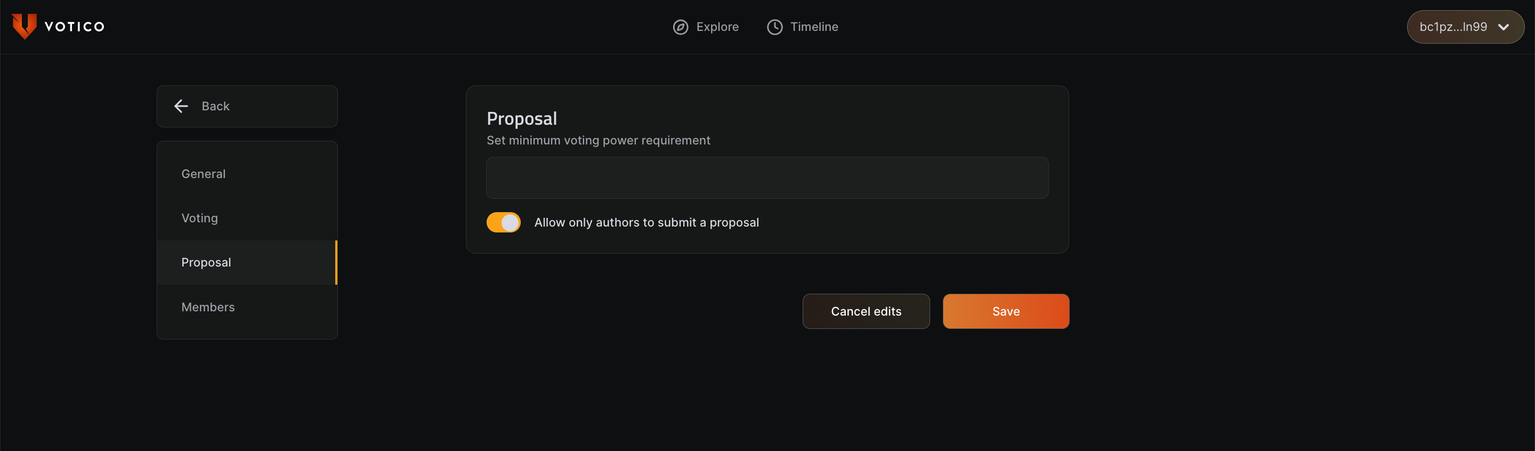This screenshot has height=451, width=1535.
Task: Focus the minimum voting power input field
Action: tap(767, 178)
